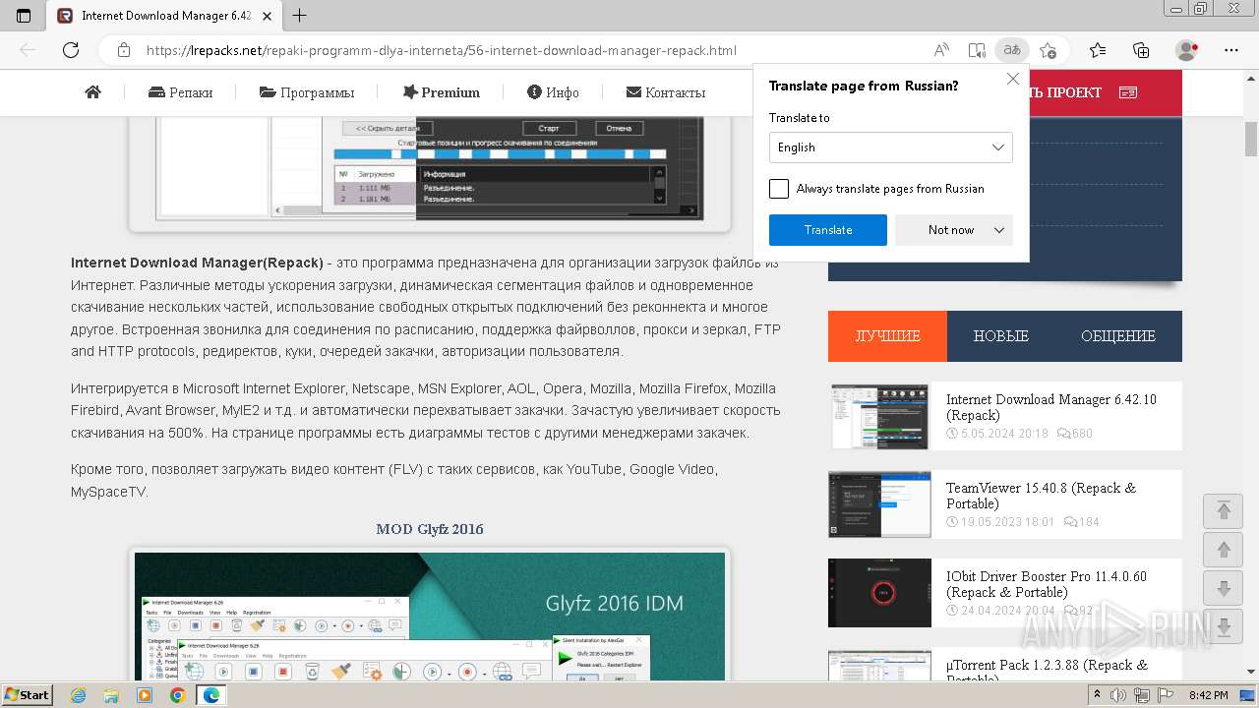1259x708 pixels.
Task: Click the up arrow side button
Action: coord(1224,550)
